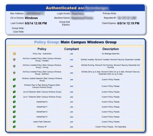
Task: Select 'Java 6 Detection' policy name
Action: [42, 92]
